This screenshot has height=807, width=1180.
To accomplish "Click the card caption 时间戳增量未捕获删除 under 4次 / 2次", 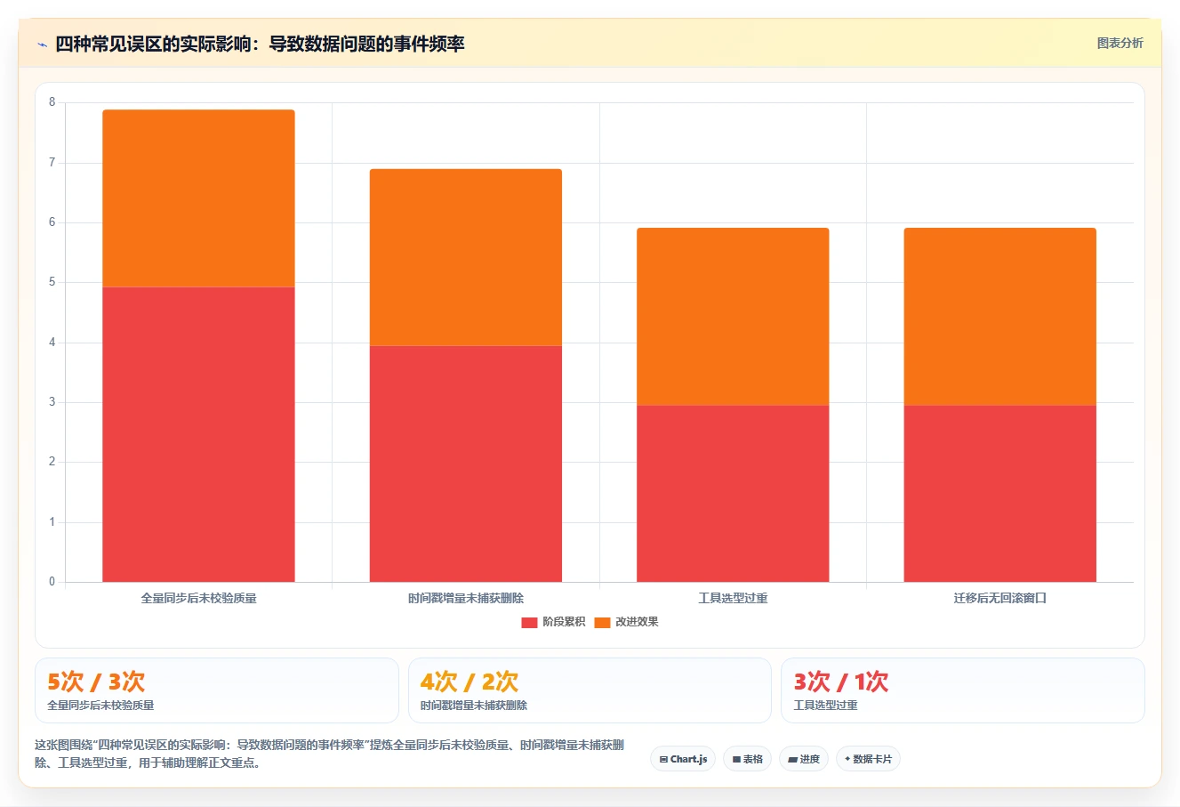I will [x=474, y=706].
